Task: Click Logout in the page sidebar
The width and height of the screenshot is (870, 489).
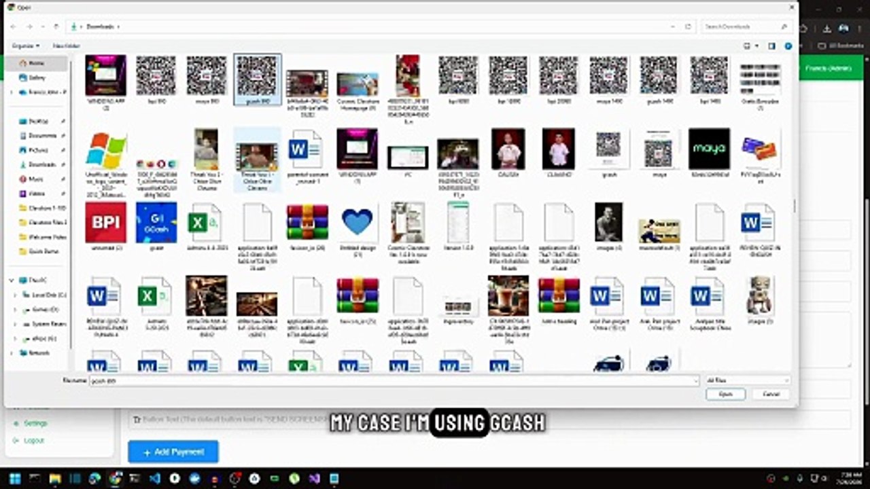Action: [34, 440]
